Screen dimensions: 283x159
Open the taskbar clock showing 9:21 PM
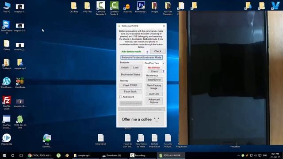pos(275,155)
